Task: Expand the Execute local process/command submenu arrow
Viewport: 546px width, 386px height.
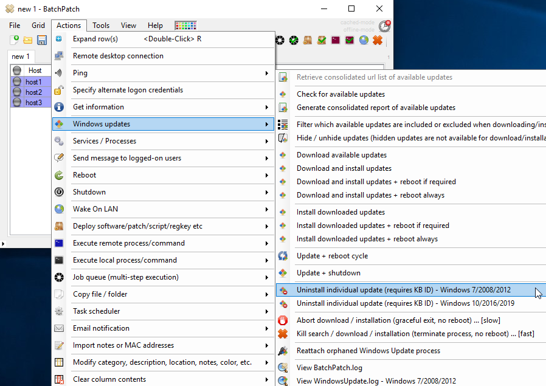Action: pyautogui.click(x=267, y=260)
